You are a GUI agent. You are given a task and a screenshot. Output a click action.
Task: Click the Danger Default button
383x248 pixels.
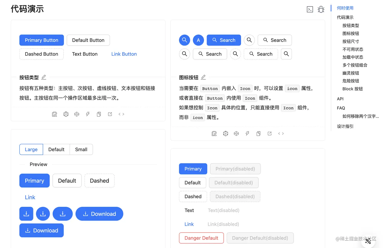[x=201, y=238]
